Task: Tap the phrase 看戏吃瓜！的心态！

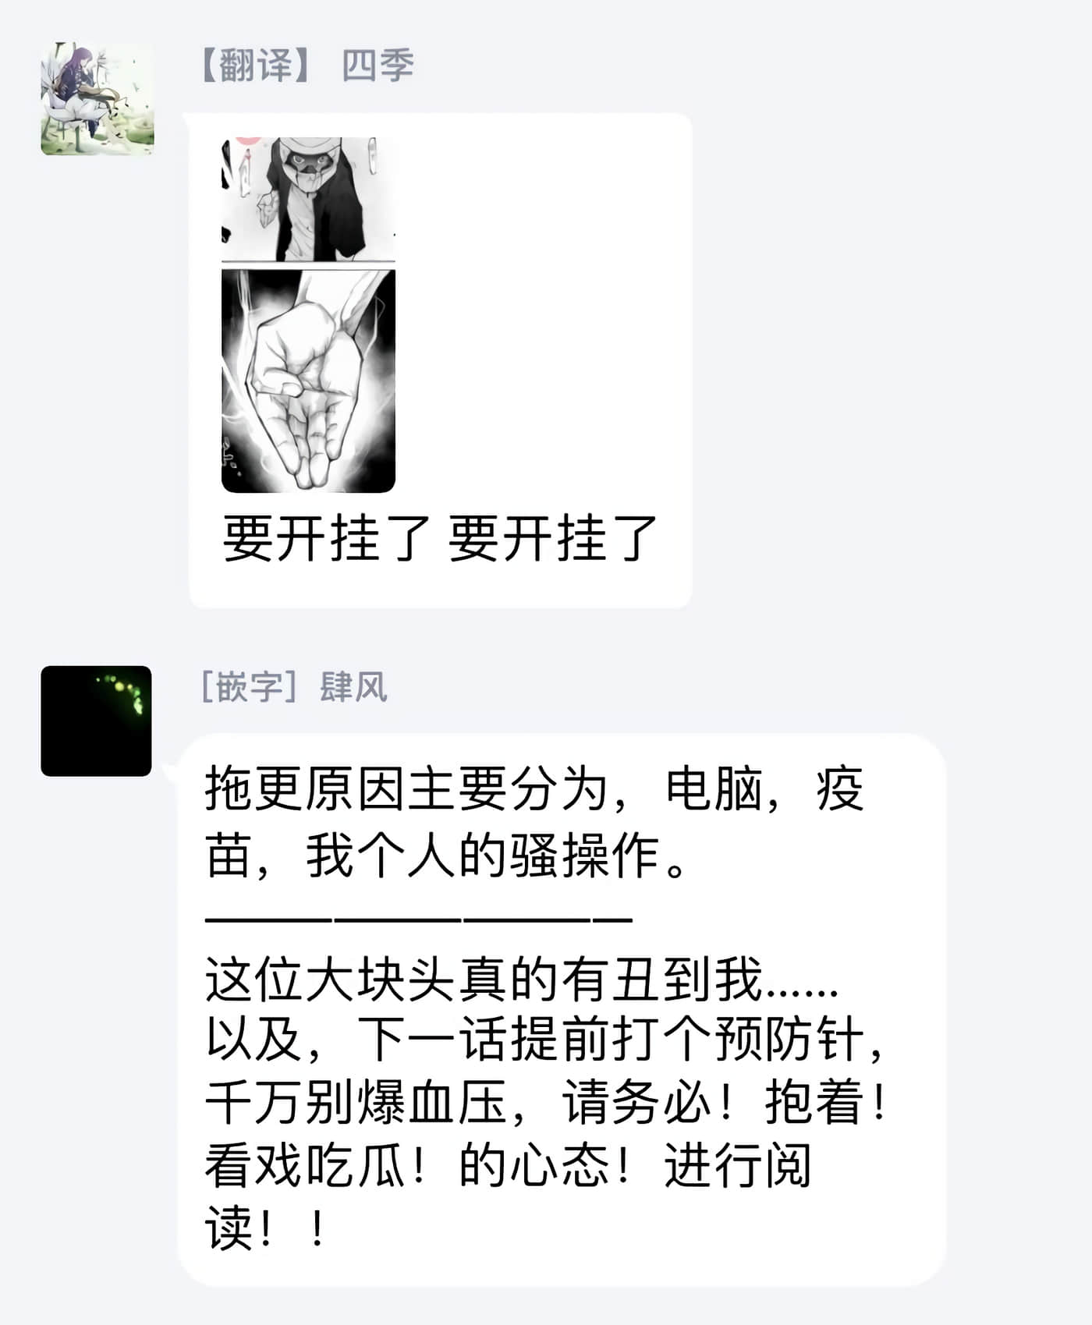Action: [x=418, y=1166]
